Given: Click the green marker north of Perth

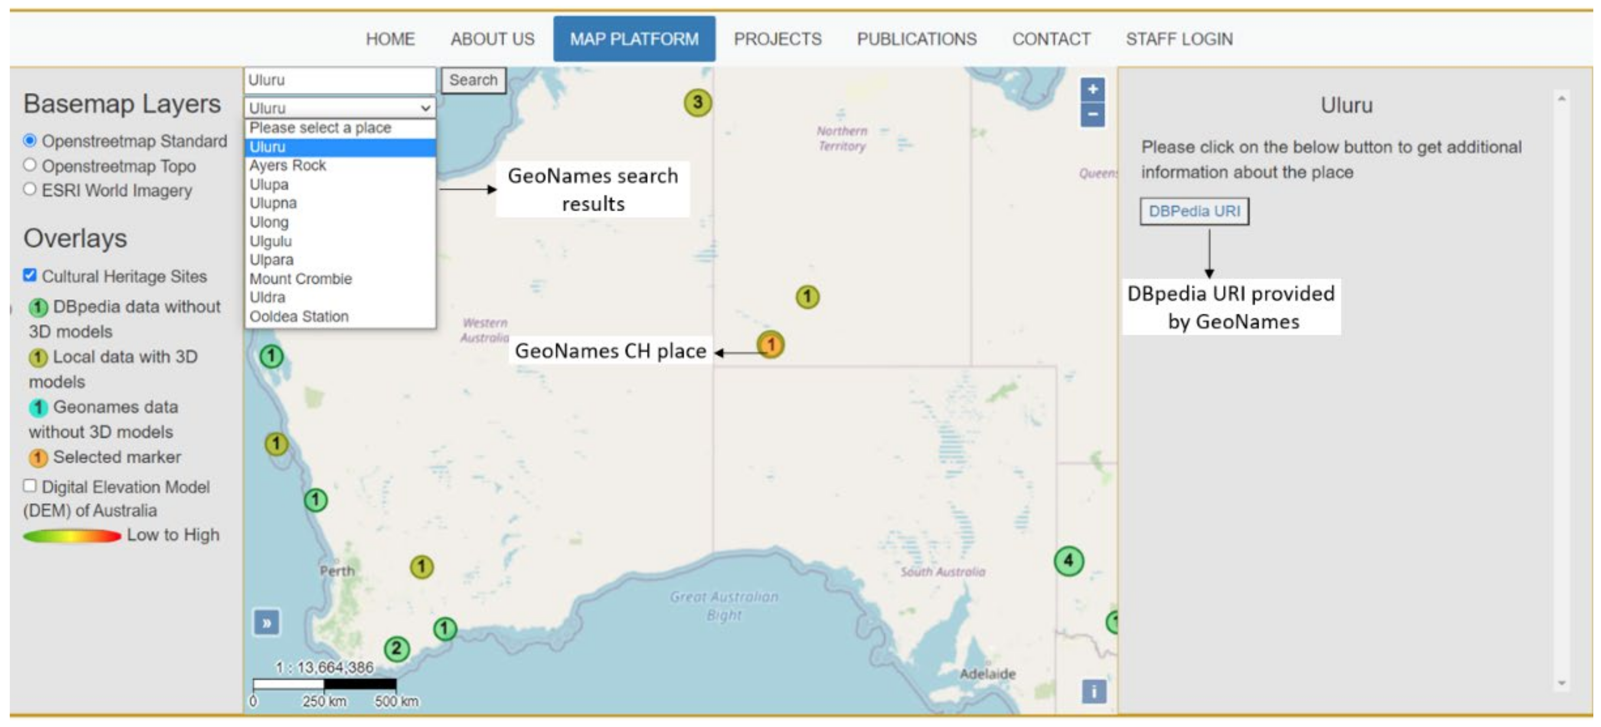Looking at the screenshot, I should 315,499.
